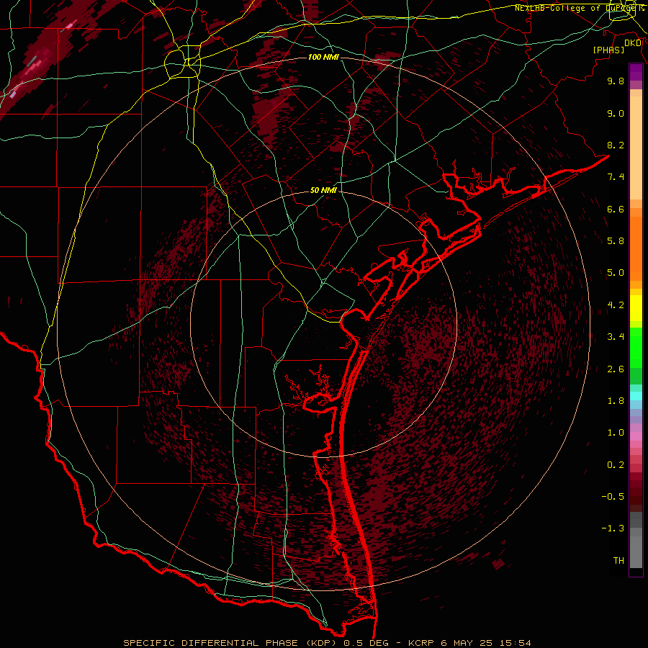The image size is (648, 648).
Task: Click the 9.0 value on the color scale
Action: [616, 113]
